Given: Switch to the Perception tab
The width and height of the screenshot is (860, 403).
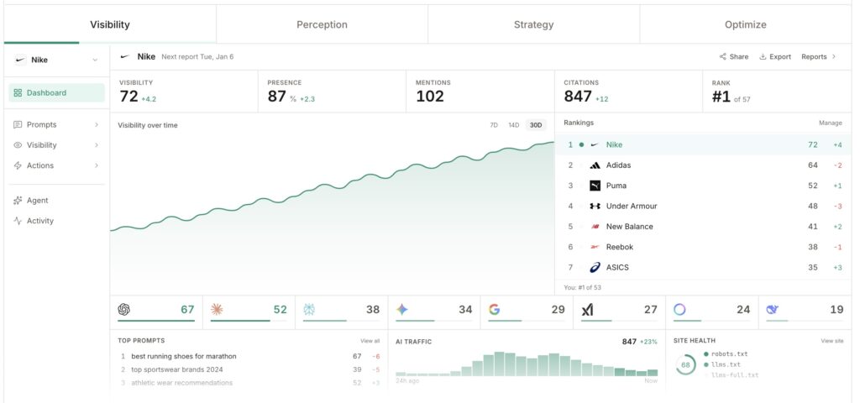Looking at the screenshot, I should click(x=322, y=24).
